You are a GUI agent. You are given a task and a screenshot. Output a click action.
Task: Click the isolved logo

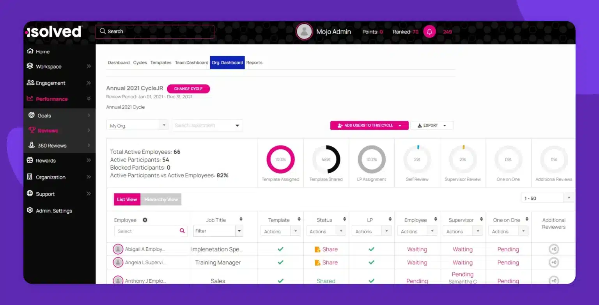53,32
